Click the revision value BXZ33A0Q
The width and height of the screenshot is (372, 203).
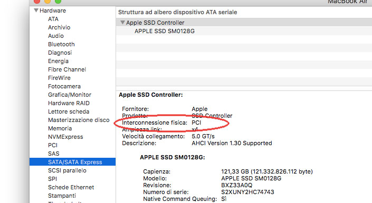236,185
